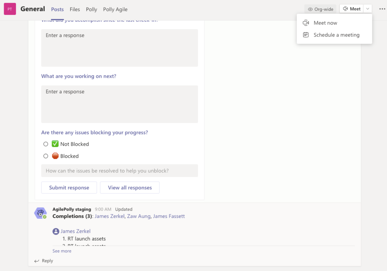Click the Meet button
Screen dimensions: 387x271
[x=352, y=9]
